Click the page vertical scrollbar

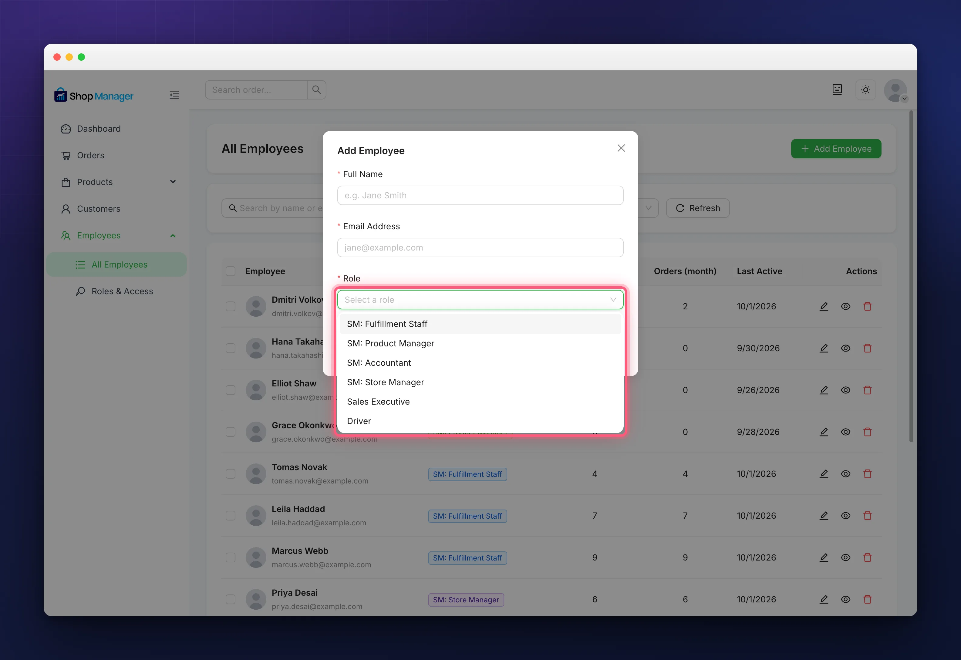911,276
